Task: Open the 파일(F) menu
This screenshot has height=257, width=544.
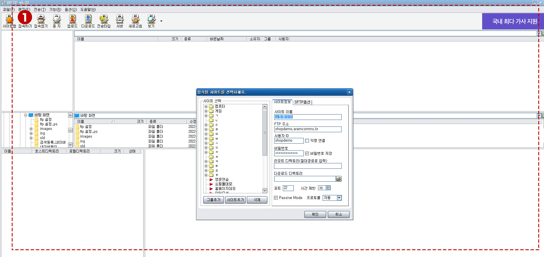Action: [9, 9]
